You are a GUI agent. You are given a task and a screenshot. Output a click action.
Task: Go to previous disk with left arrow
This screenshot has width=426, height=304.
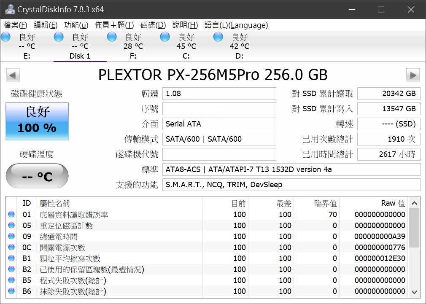[x=13, y=75]
